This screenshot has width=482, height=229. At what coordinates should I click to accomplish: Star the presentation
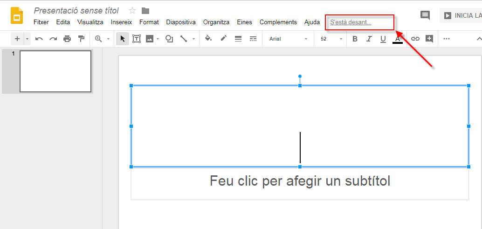(x=132, y=11)
